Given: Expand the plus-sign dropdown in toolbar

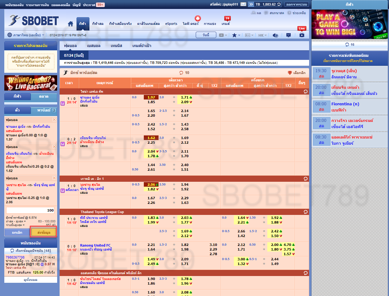Looking at the screenshot, I should tap(223, 35).
